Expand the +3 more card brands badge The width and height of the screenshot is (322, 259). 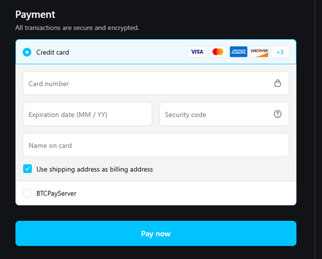tap(280, 52)
